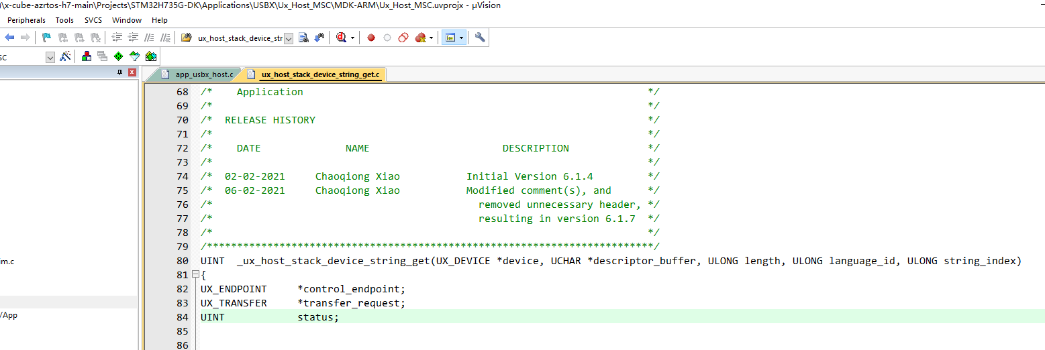Click '*control_endpoint;' on line 82

click(352, 289)
